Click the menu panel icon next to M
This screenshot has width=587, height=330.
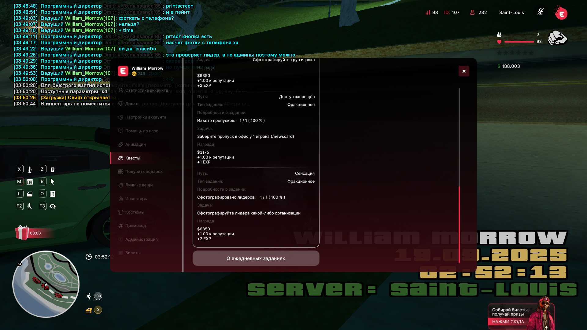point(30,182)
